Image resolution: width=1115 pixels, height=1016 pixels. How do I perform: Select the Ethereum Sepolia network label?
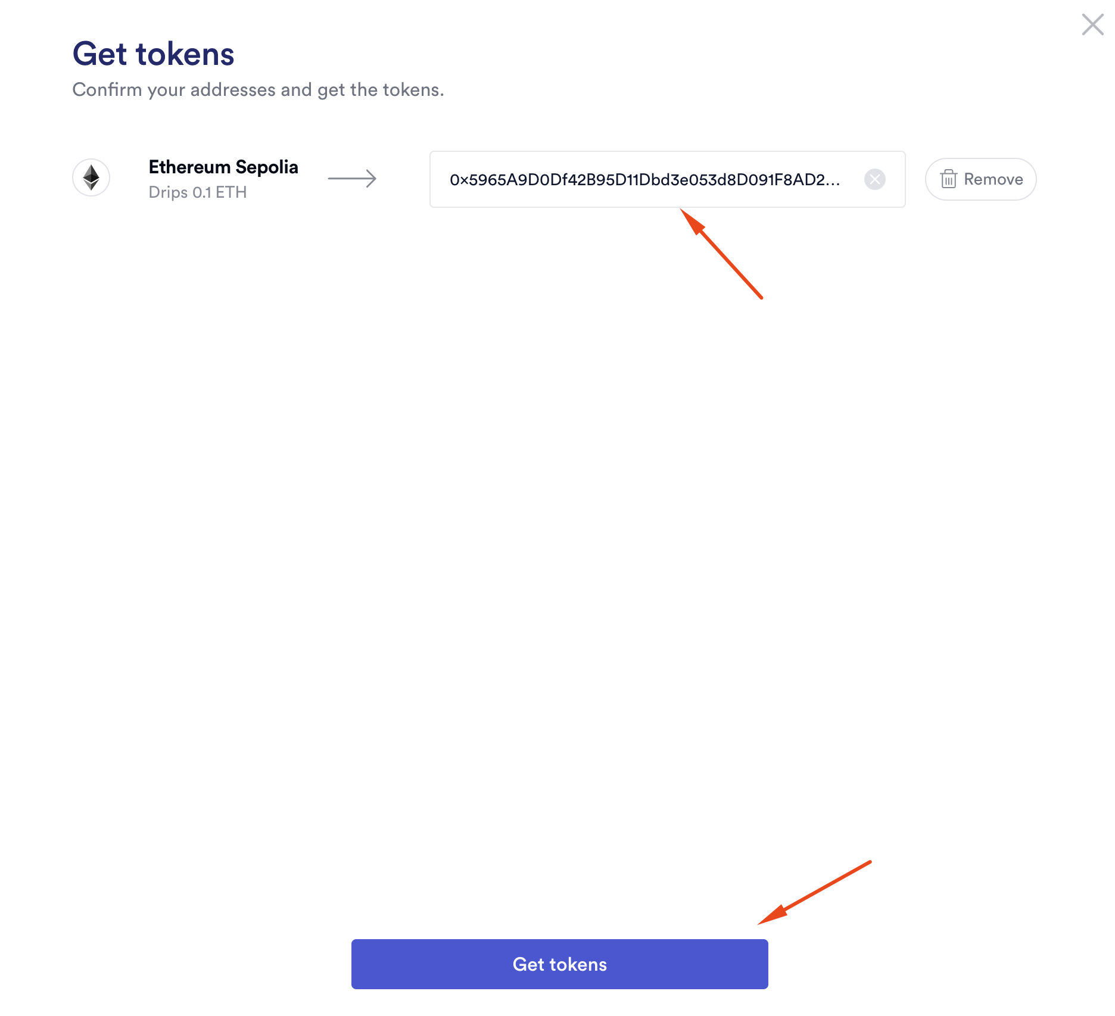[x=223, y=167]
